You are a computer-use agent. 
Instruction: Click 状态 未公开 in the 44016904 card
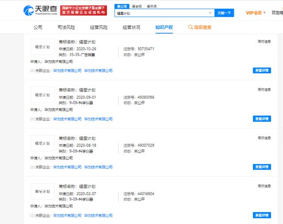click(x=134, y=199)
